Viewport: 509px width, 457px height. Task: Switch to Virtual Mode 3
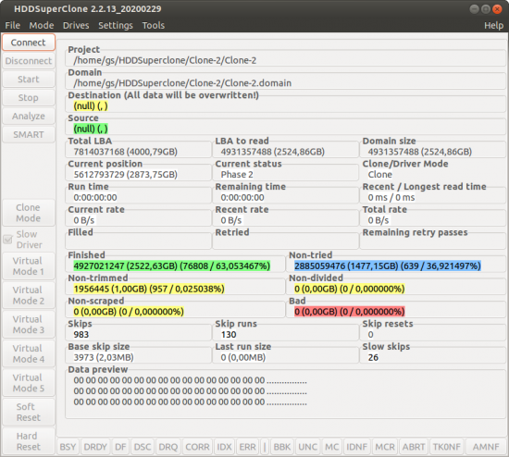(29, 325)
